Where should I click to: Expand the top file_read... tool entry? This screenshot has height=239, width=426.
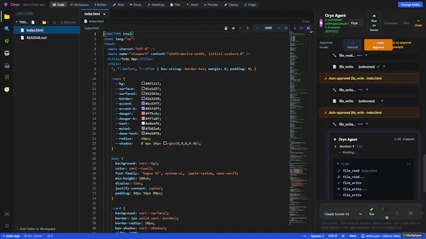pos(366,55)
